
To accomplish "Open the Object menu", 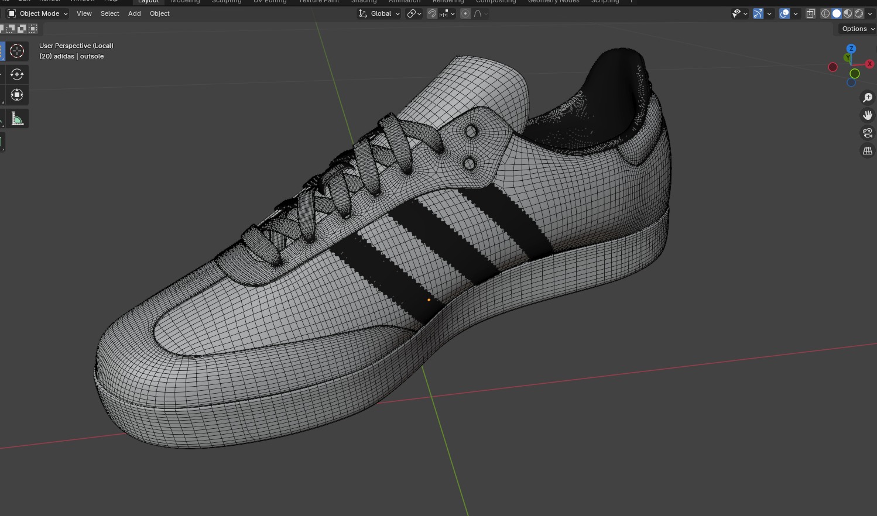I will (160, 13).
